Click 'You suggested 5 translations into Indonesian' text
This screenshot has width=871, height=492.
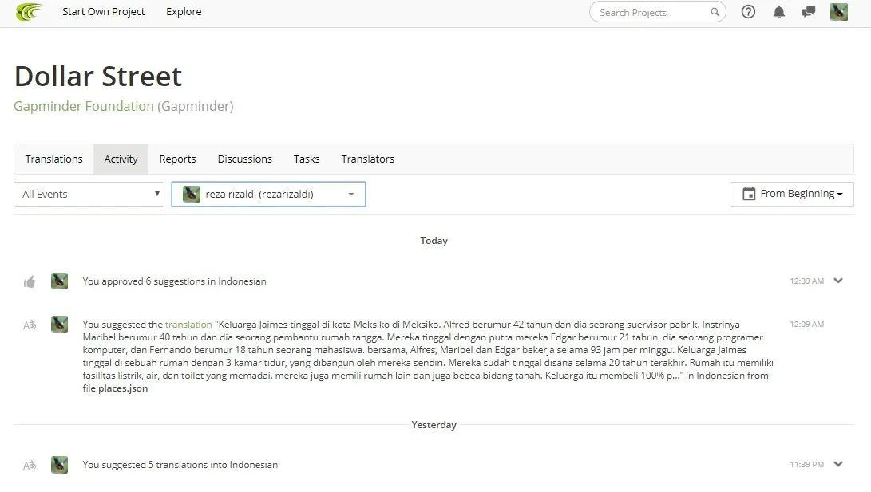[180, 465]
